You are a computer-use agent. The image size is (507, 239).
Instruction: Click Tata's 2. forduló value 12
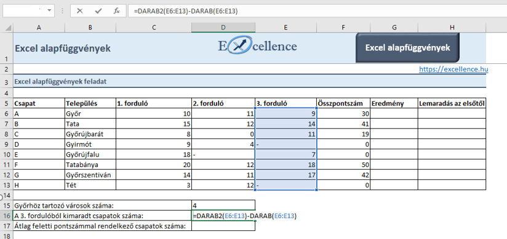click(223, 123)
